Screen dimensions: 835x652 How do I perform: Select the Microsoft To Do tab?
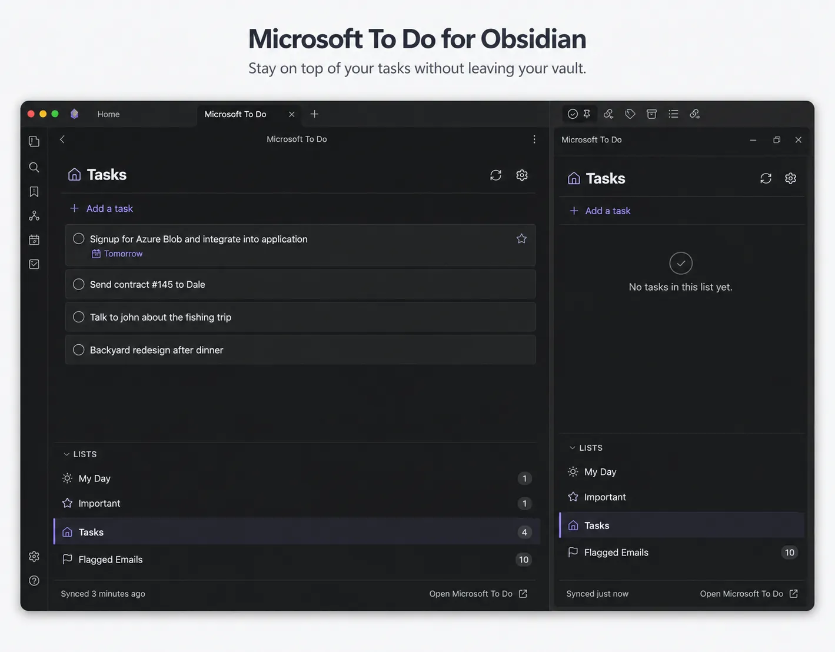(235, 114)
